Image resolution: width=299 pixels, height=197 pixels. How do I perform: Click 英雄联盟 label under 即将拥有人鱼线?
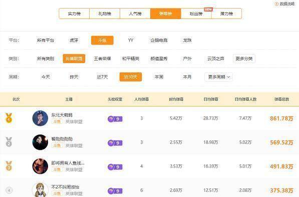point(74,169)
